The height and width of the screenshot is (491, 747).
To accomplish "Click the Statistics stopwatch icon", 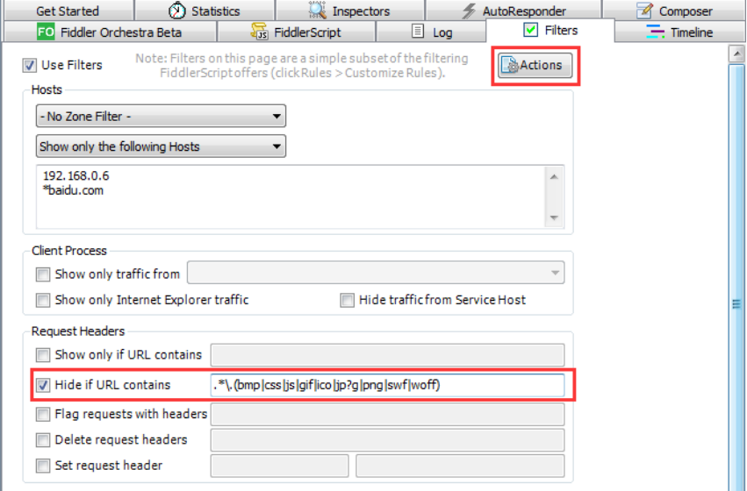I will 177,11.
